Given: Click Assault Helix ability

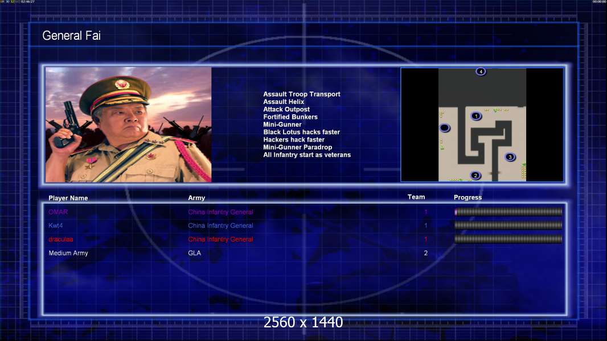Looking at the screenshot, I should 284,102.
